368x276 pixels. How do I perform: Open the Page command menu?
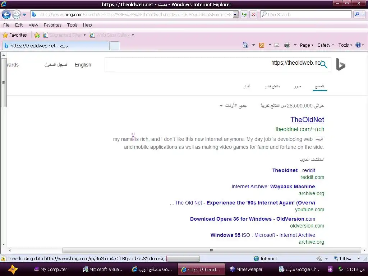click(307, 45)
